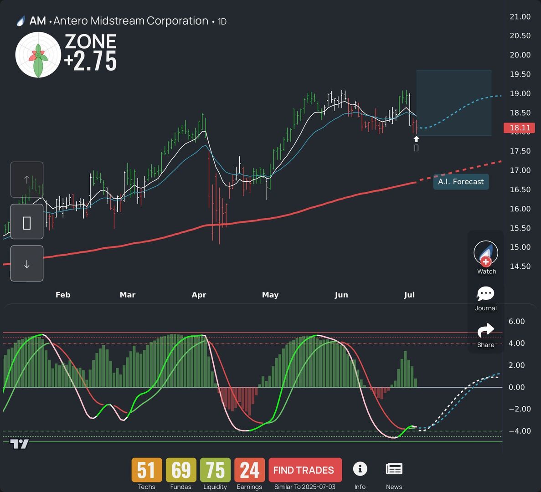Screen dimensions: 541x492
Task: Click the 0.00 oscillator axis label
Action: point(516,387)
